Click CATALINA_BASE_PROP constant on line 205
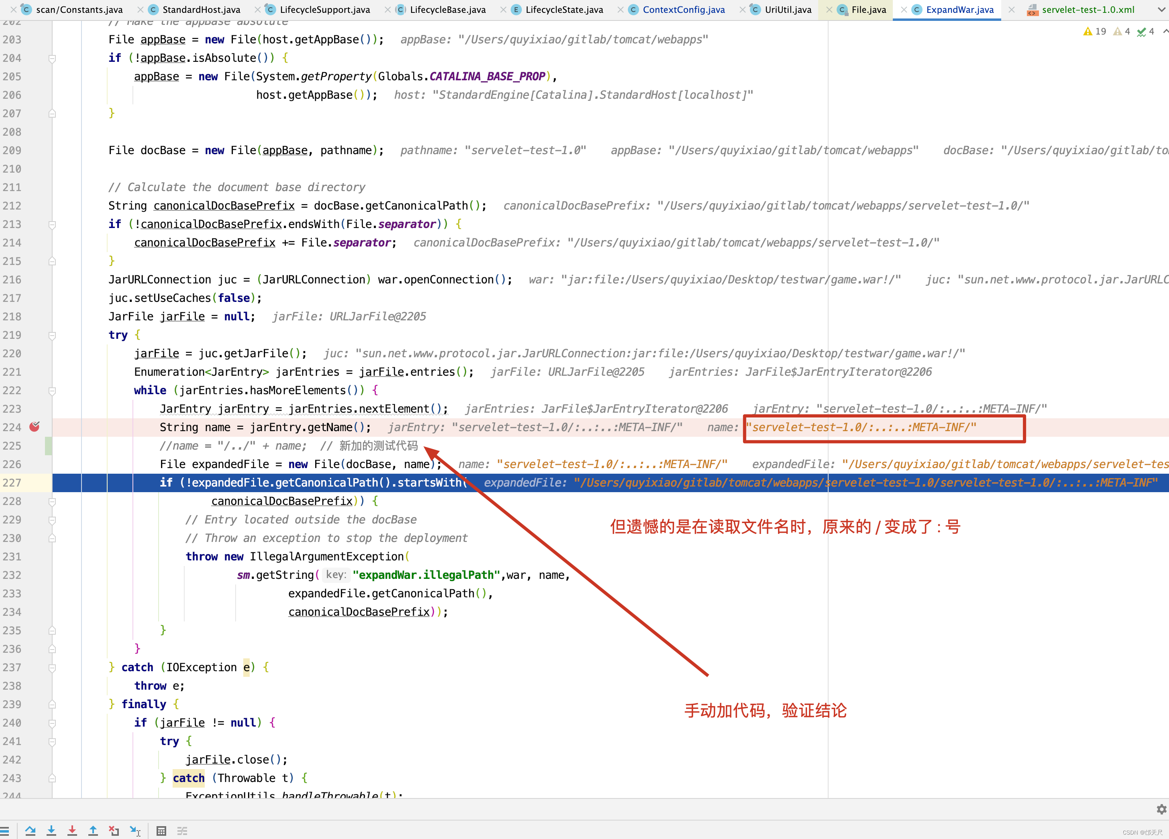The height and width of the screenshot is (839, 1169). click(x=487, y=77)
